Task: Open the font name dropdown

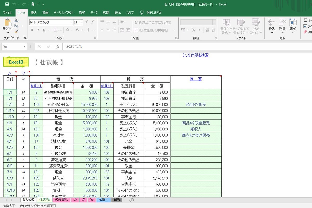Action: (71, 22)
